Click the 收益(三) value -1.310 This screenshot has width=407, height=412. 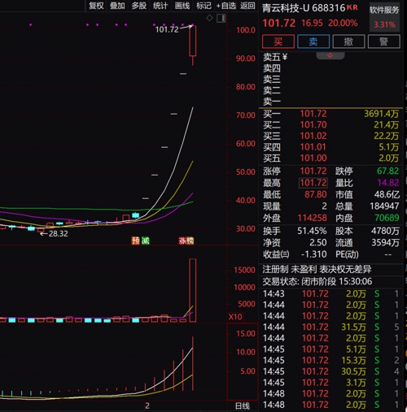tap(314, 254)
